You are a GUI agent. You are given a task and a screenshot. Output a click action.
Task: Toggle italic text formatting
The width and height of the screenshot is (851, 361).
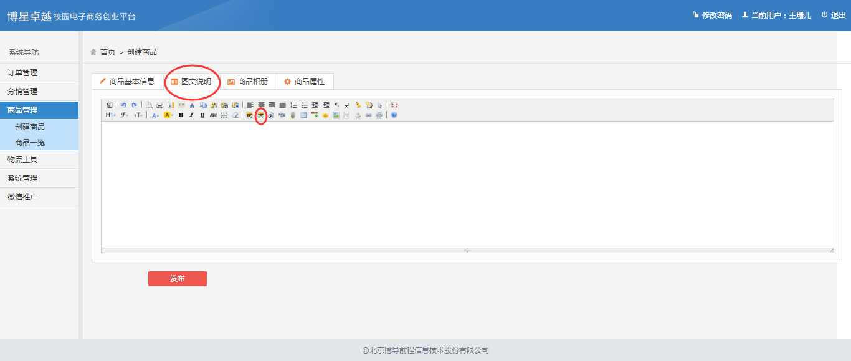191,115
